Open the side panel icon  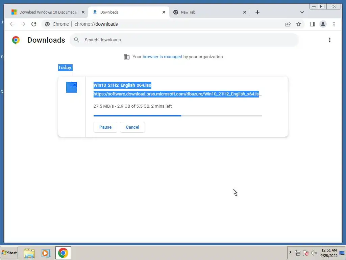[x=312, y=24]
